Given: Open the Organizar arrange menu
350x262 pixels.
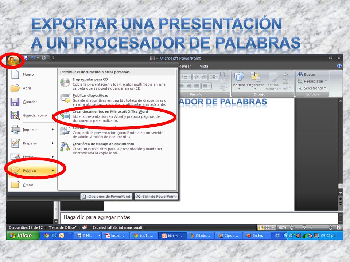Looking at the screenshot, I should click(255, 81).
